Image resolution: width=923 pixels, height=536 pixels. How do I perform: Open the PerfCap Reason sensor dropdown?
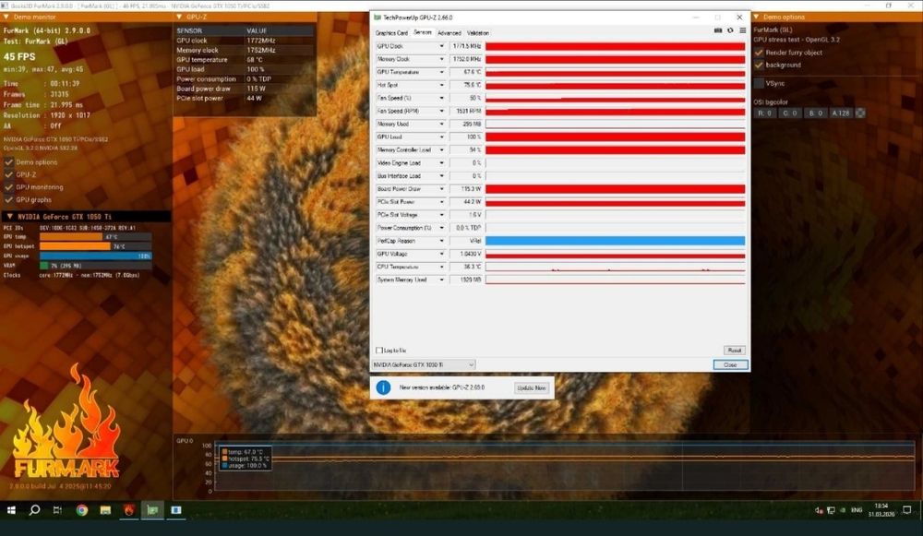pyautogui.click(x=441, y=241)
